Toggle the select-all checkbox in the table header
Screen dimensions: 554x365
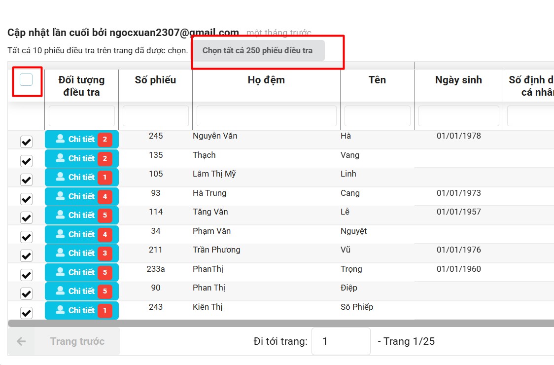pos(26,80)
